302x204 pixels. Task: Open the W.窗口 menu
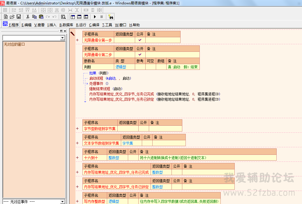[121, 25]
